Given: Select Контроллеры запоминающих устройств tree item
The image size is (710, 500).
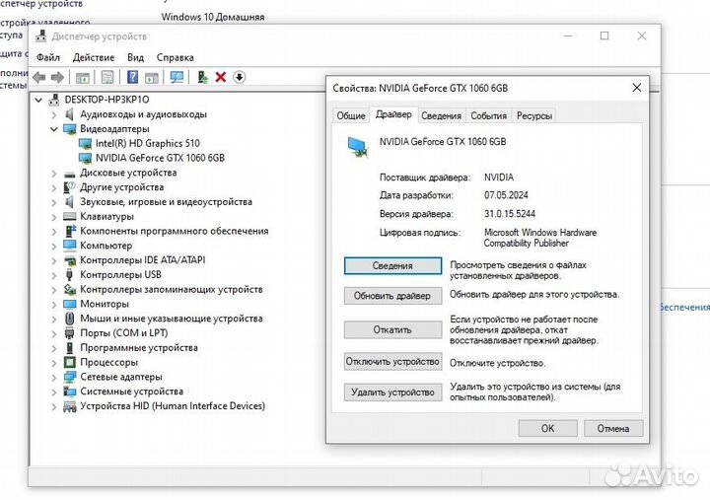Looking at the screenshot, I should coord(172,289).
